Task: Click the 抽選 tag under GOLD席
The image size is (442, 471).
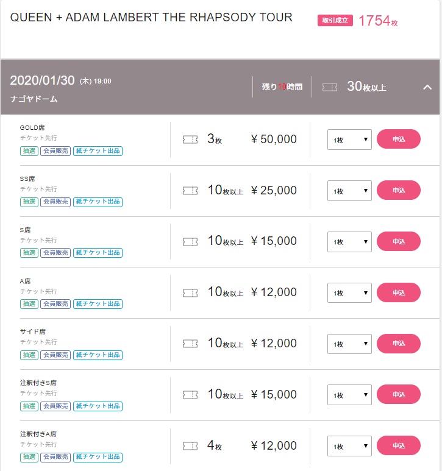Action: click(x=29, y=151)
